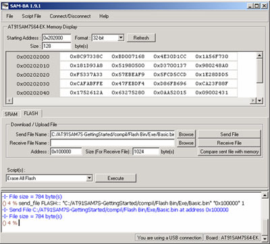Screen dimensions: 270x244
Task: Open the Connect/Disconnect menu
Action: [x=70, y=16]
